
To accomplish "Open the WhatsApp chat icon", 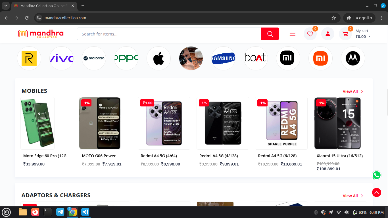I will pyautogui.click(x=377, y=175).
